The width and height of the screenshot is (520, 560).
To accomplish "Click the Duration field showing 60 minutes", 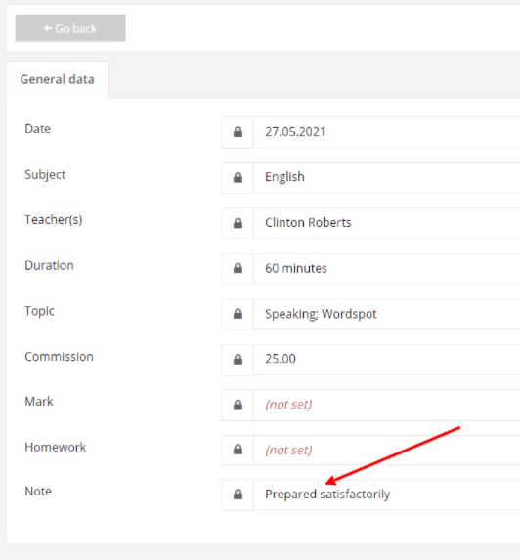I will coord(387,269).
